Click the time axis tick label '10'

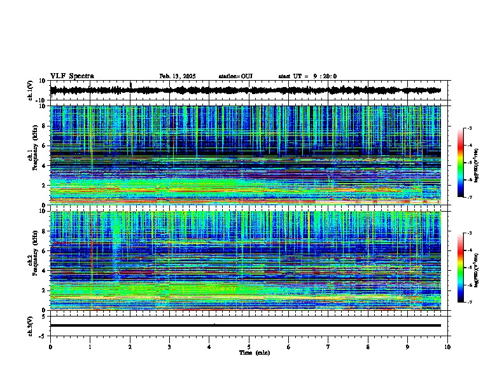pos(447,347)
